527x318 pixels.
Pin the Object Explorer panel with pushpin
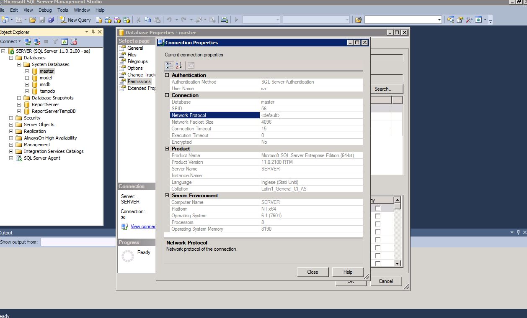(x=93, y=32)
